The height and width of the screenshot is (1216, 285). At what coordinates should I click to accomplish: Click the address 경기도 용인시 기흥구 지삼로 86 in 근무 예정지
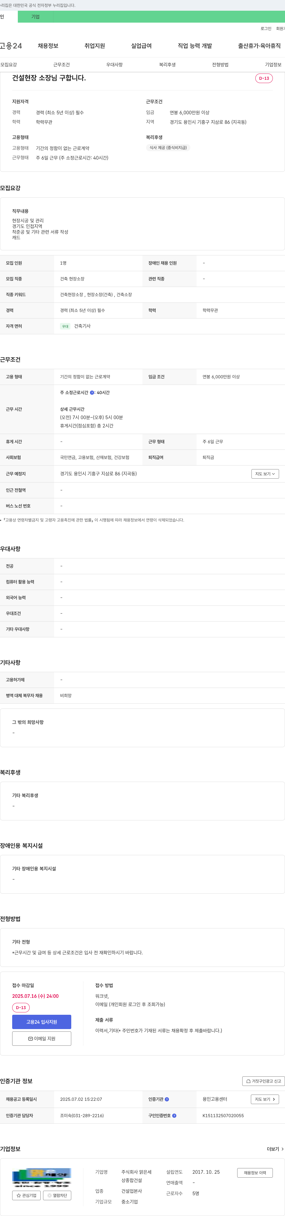(x=99, y=474)
